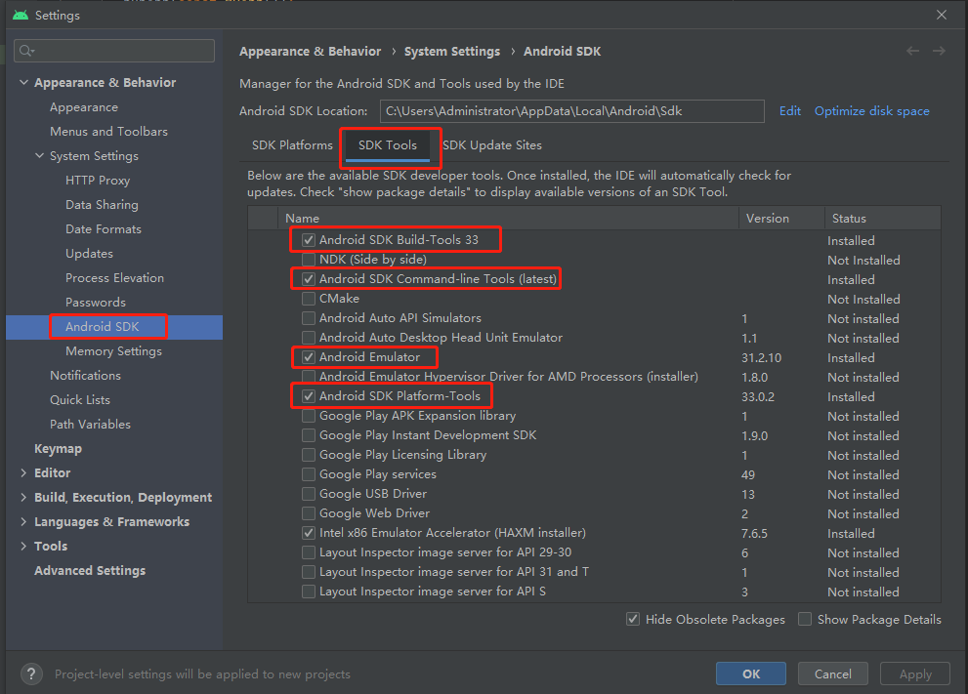Image resolution: width=968 pixels, height=694 pixels.
Task: Select HTTP Proxy settings
Action: click(x=98, y=181)
